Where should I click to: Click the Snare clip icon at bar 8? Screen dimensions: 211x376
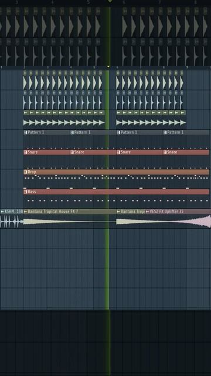165,152
